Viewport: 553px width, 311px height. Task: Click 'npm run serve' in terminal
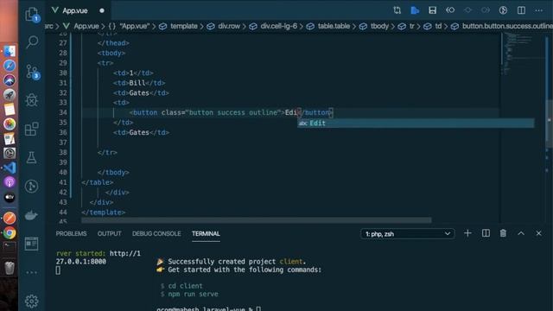(193, 294)
